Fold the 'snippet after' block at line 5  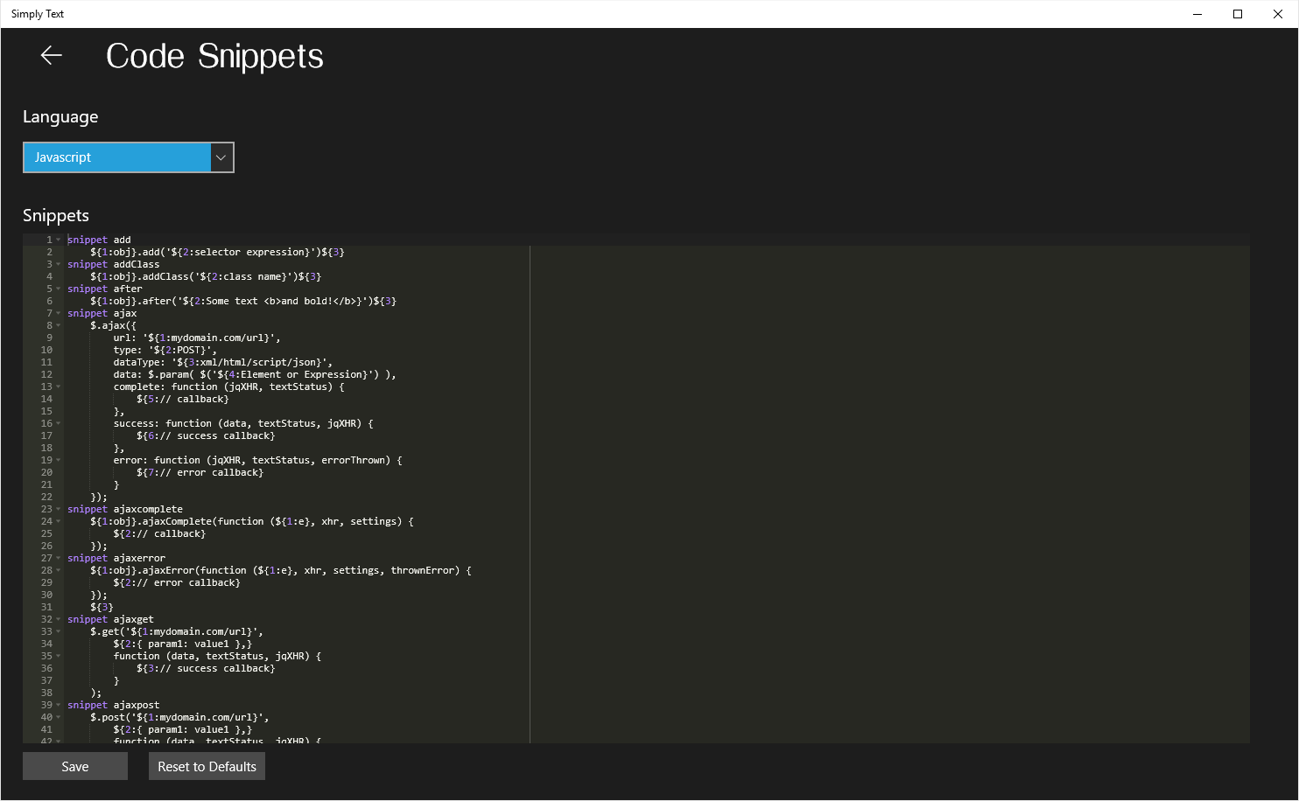59,289
